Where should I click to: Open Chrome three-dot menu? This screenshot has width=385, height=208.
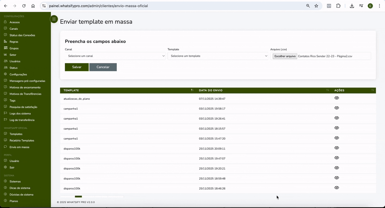click(379, 6)
